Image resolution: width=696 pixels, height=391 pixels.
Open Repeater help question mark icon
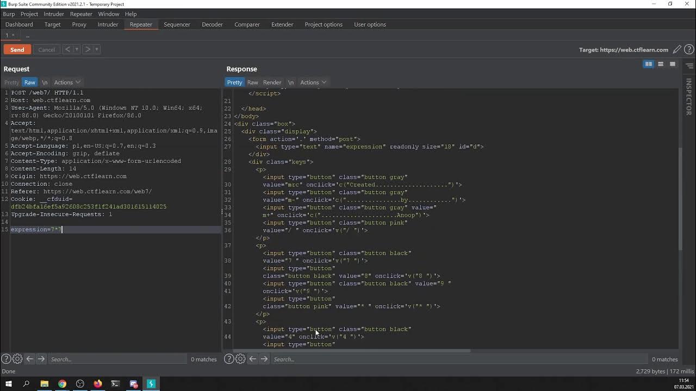click(688, 49)
